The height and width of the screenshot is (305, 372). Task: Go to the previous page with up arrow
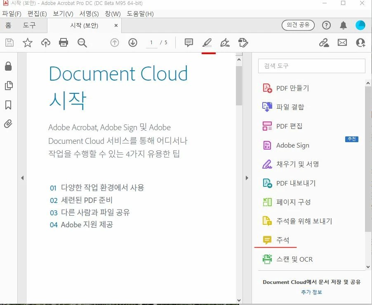pos(115,43)
